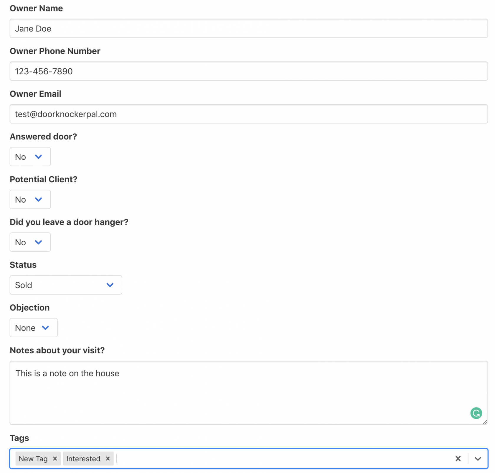Click the 'Interested' chip label
The image size is (495, 473).
point(83,459)
